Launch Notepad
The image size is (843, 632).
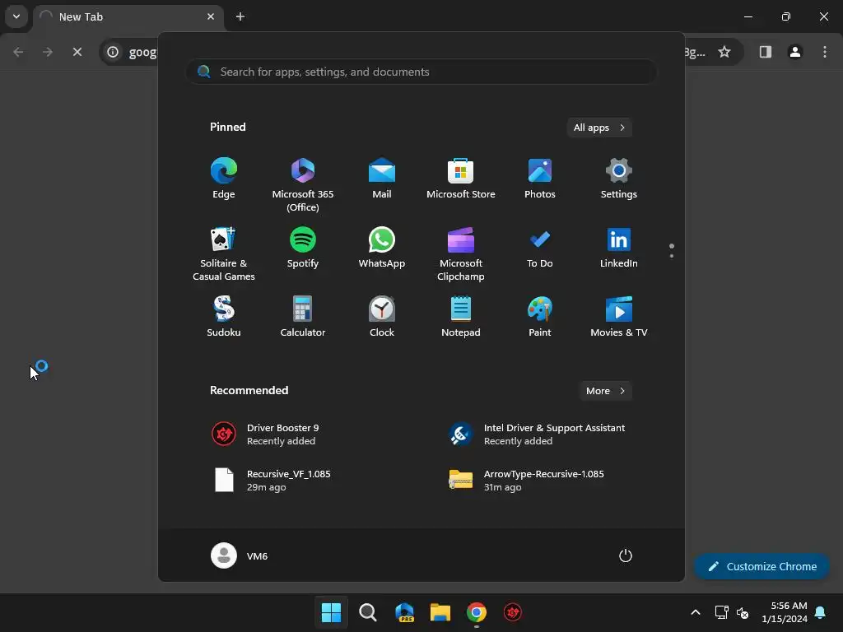click(461, 317)
